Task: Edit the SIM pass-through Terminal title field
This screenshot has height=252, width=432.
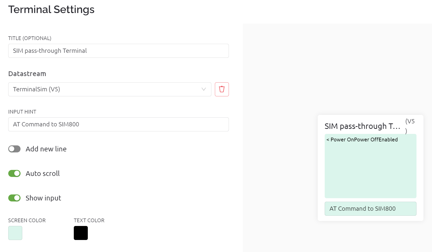Action: click(119, 51)
